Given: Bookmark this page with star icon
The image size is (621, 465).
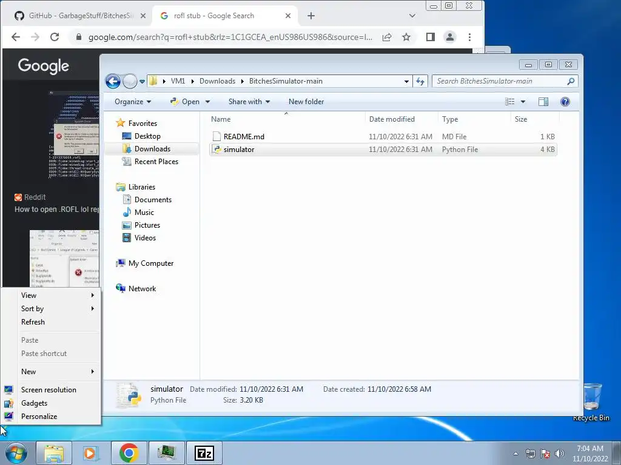Looking at the screenshot, I should (x=406, y=37).
